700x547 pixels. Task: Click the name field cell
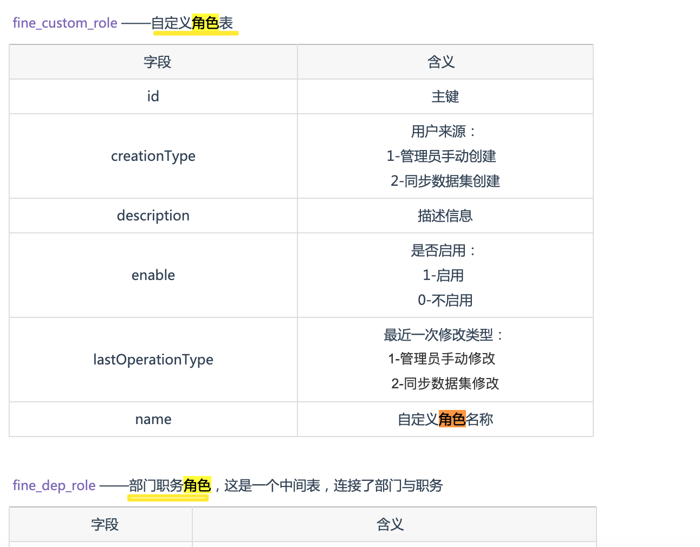pos(153,419)
